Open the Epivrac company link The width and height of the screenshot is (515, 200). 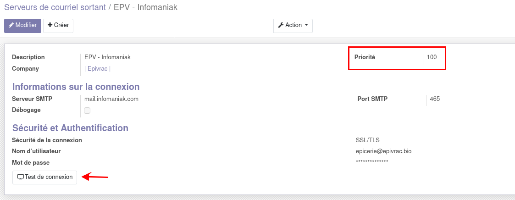click(98, 69)
